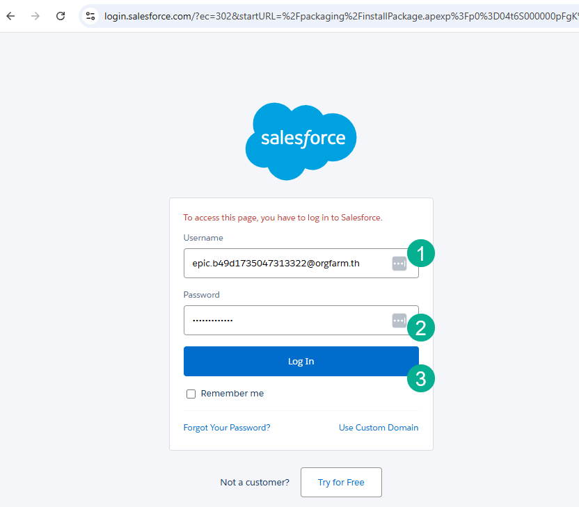Open site information icon in address bar
The height and width of the screenshot is (507, 579).
pos(90,15)
